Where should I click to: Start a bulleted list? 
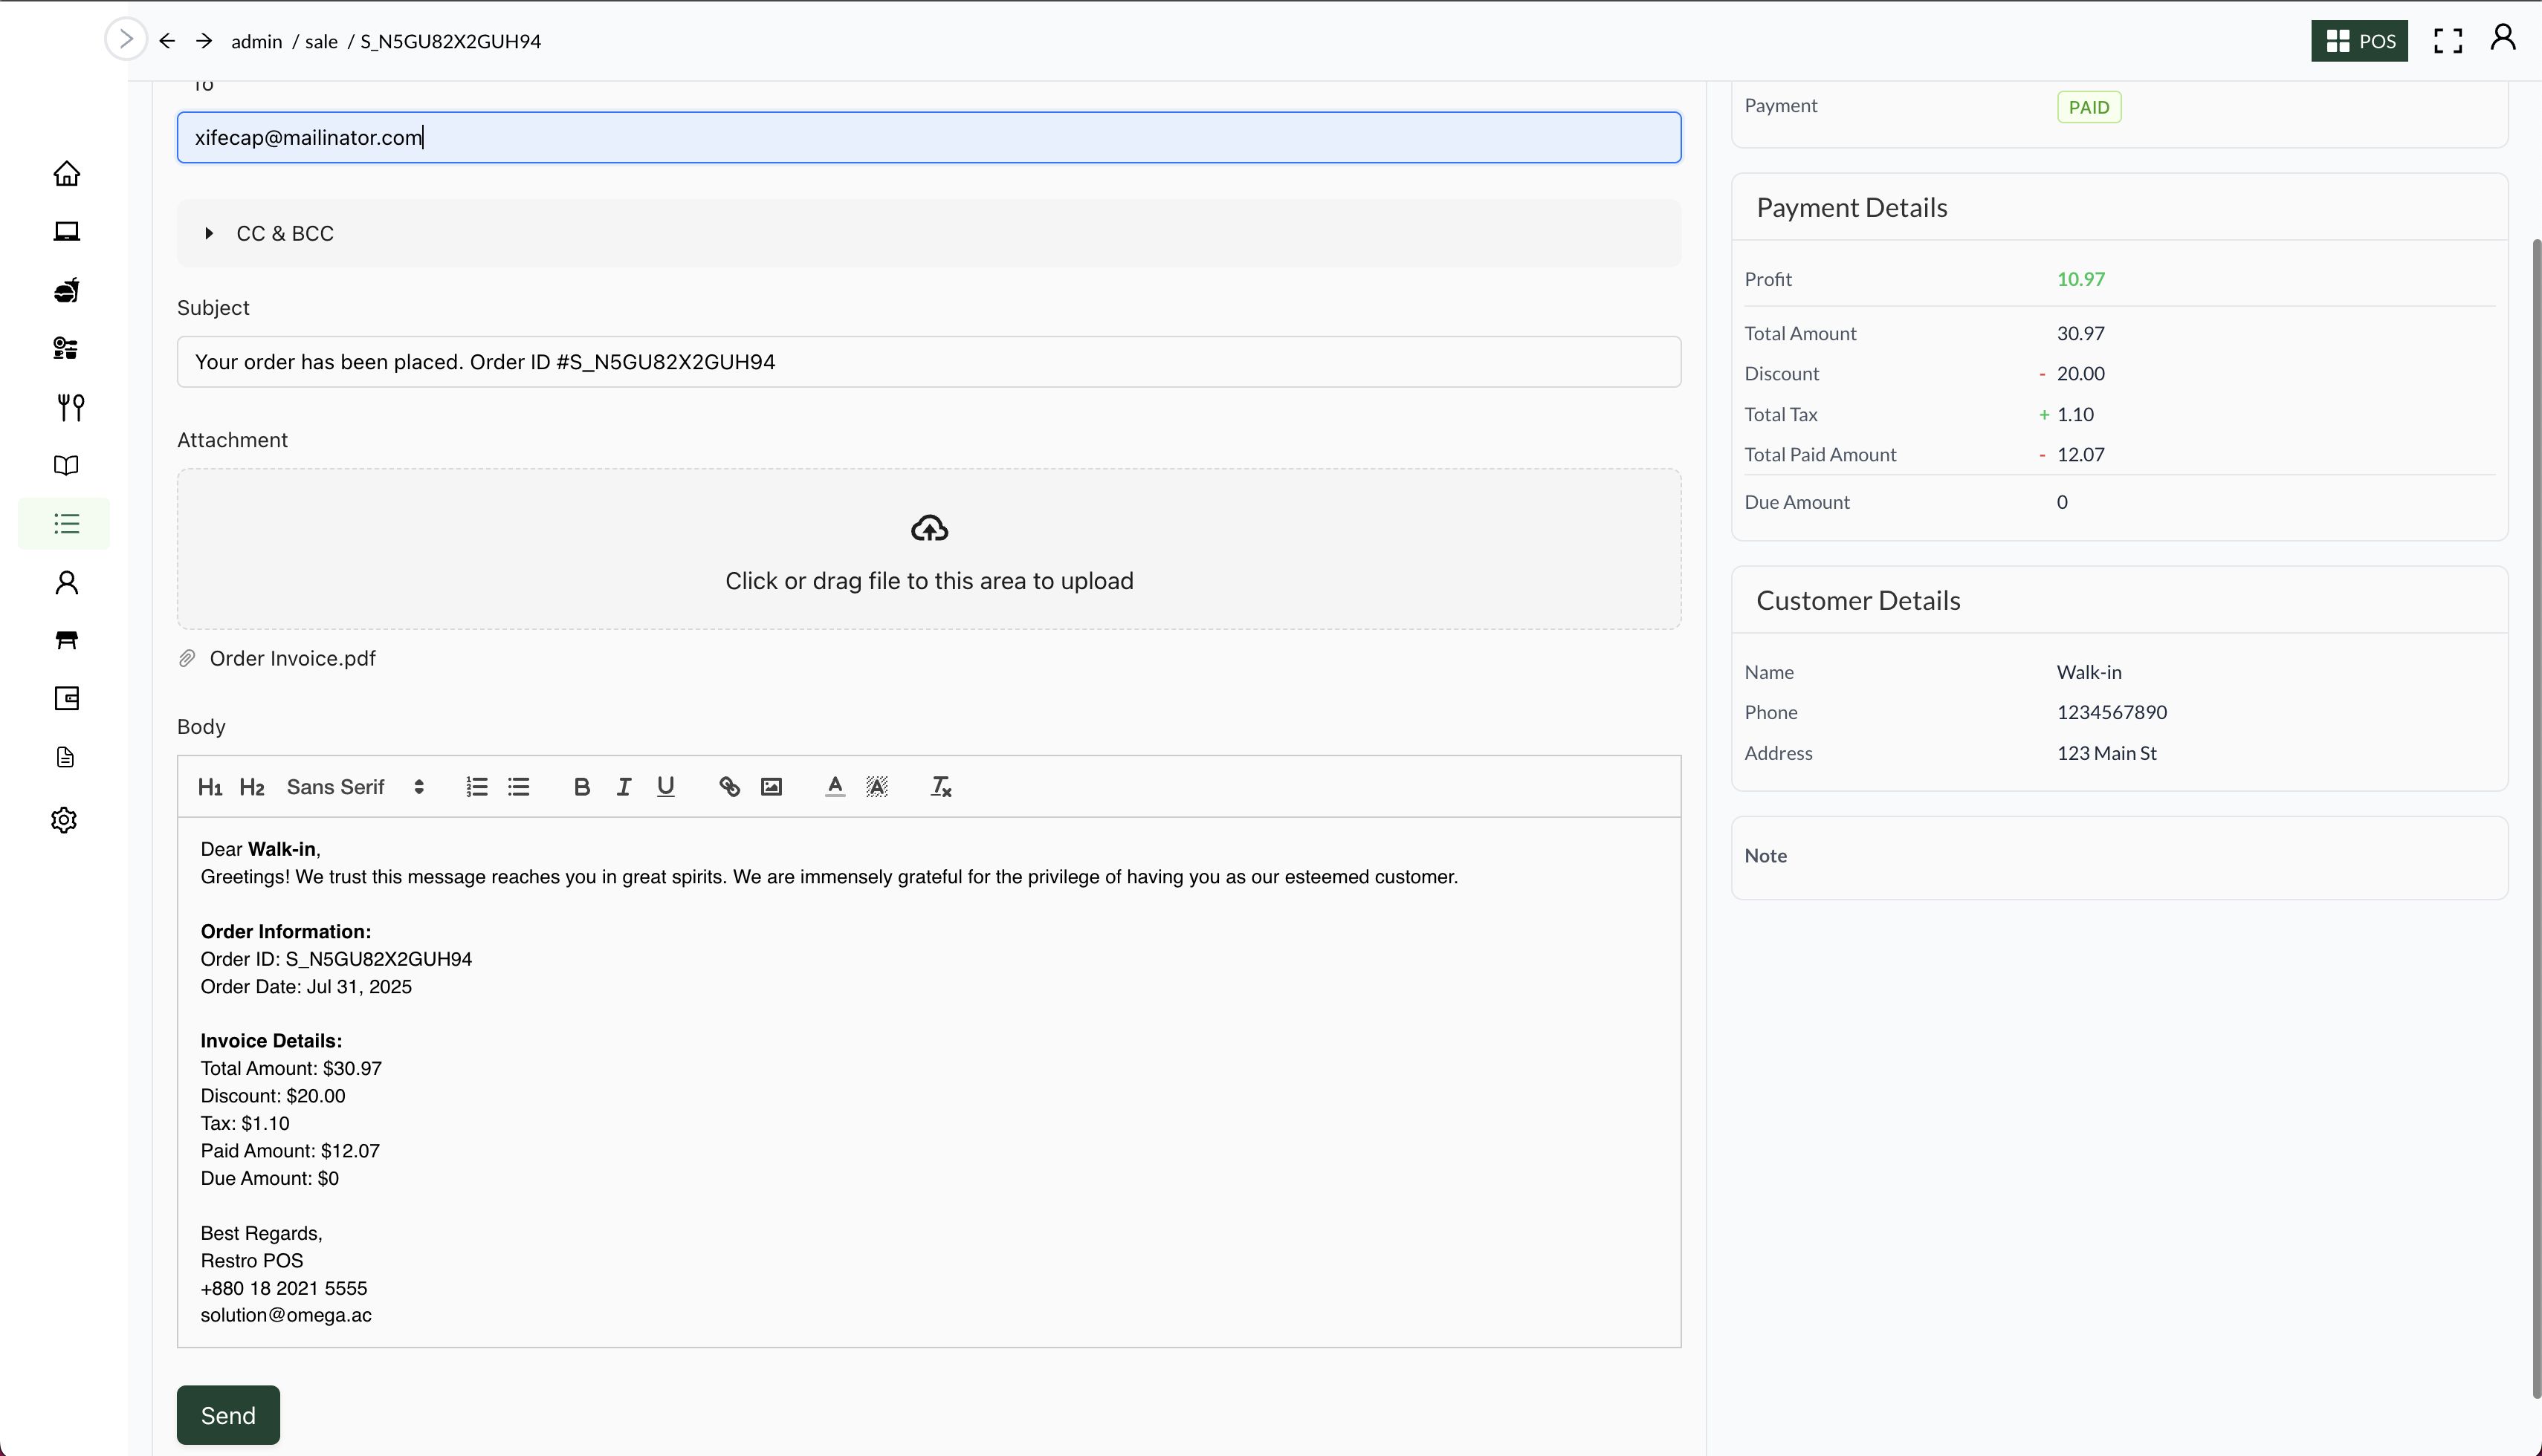click(x=518, y=787)
